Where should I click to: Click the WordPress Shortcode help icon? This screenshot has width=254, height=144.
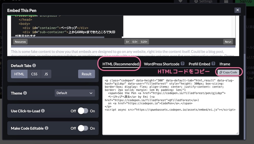(x=183, y=64)
